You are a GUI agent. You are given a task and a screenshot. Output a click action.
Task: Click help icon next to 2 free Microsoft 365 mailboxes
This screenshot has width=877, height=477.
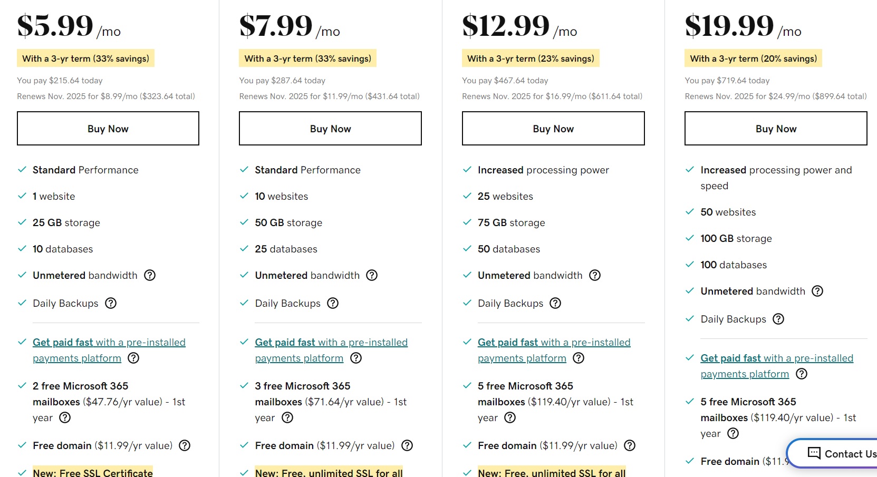coord(65,417)
